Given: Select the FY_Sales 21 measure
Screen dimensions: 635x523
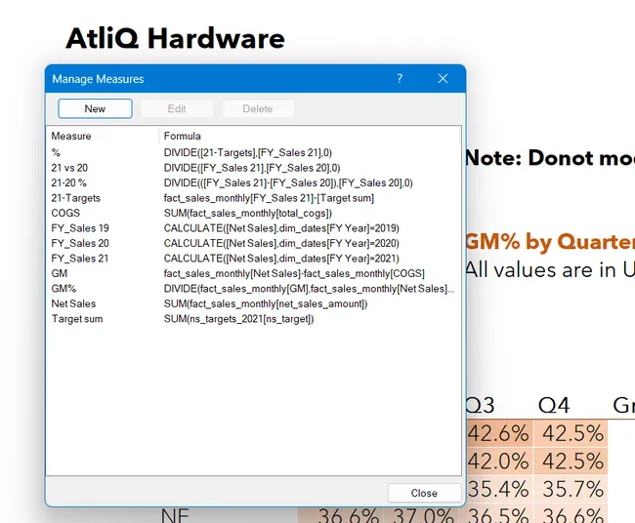Looking at the screenshot, I should 80,259.
